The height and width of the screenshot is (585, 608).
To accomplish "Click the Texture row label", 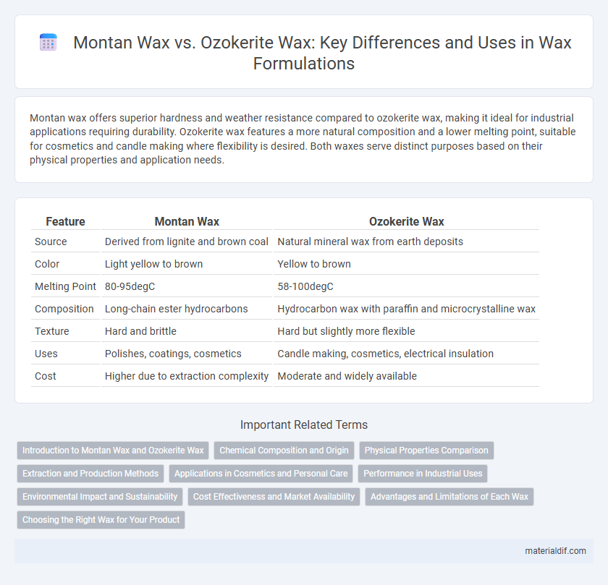I will (51, 332).
